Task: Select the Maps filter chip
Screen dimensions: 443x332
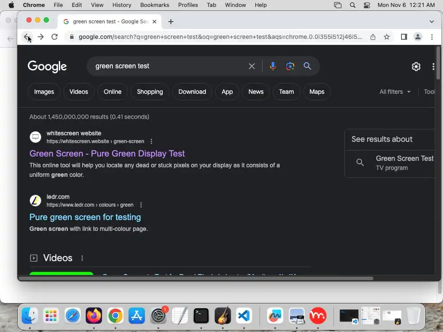Action: pyautogui.click(x=317, y=92)
